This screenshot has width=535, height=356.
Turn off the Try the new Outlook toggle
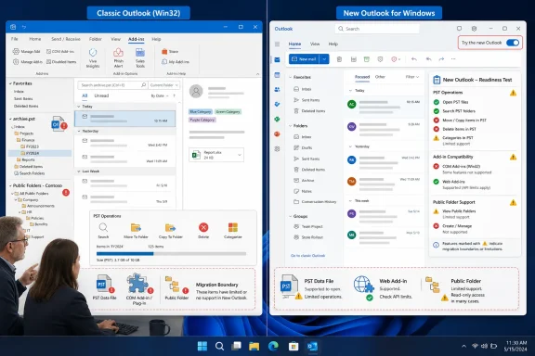point(513,43)
